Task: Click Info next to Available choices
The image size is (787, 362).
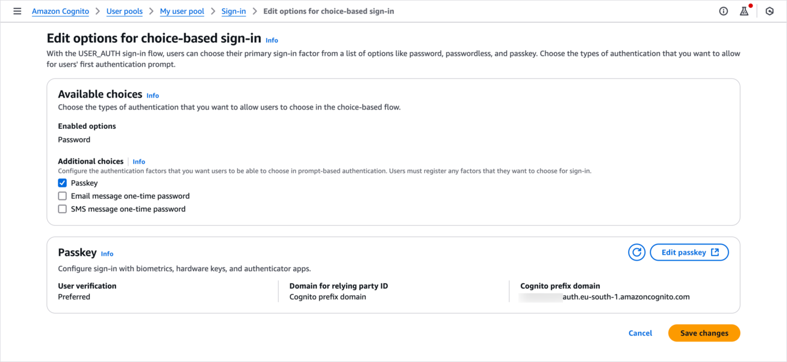Action: click(153, 96)
